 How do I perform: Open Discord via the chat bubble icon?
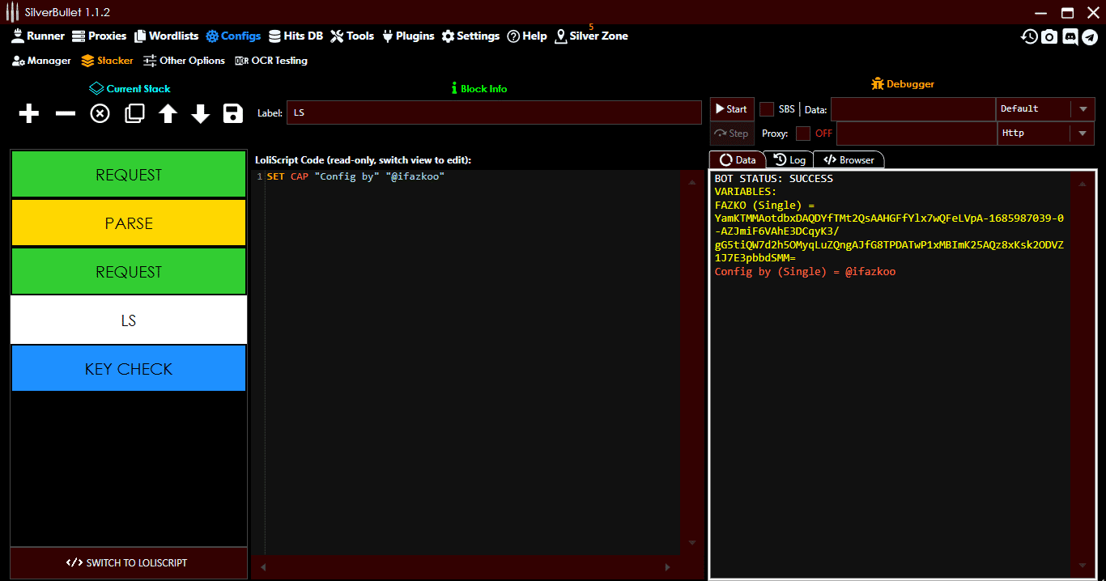coord(1070,36)
